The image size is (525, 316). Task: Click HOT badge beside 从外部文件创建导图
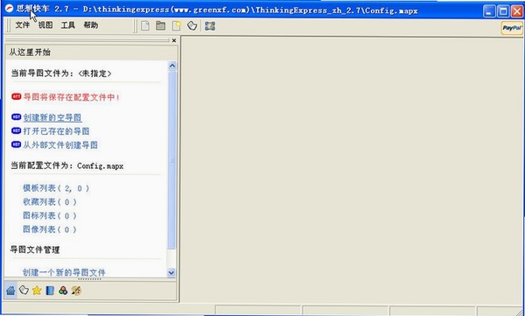pos(16,144)
